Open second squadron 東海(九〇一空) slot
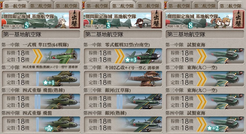Viewport: 246px width, 134px height. [205, 79]
